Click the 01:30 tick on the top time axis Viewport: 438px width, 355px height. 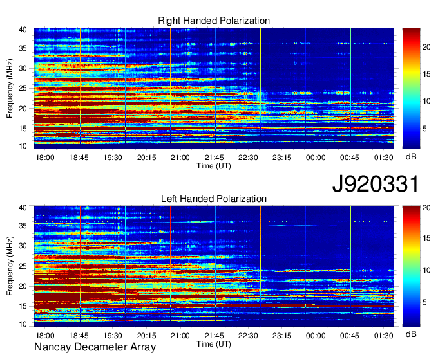[x=383, y=158]
